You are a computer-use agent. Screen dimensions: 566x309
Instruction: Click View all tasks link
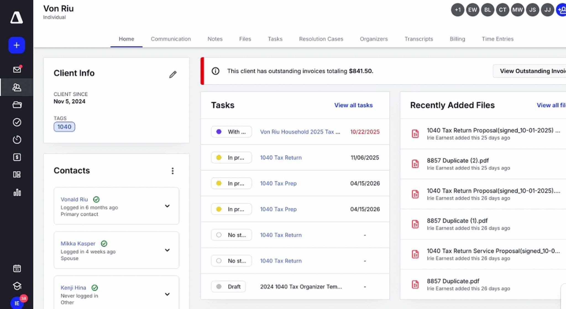tap(353, 105)
